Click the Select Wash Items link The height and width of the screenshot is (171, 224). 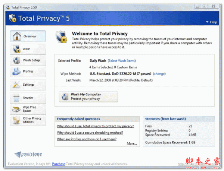[x=122, y=61]
